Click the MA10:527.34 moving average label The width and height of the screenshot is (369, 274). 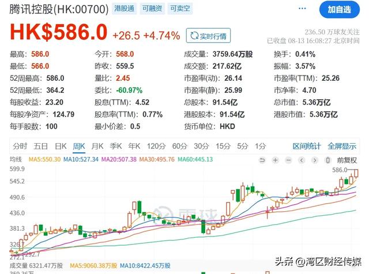tap(81, 159)
